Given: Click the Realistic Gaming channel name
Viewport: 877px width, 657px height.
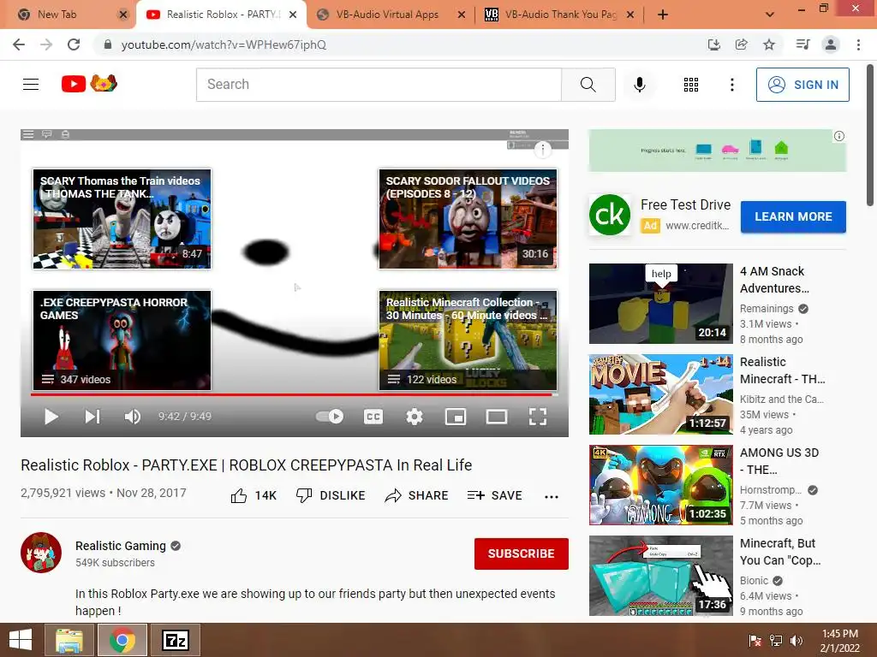Looking at the screenshot, I should click(120, 546).
